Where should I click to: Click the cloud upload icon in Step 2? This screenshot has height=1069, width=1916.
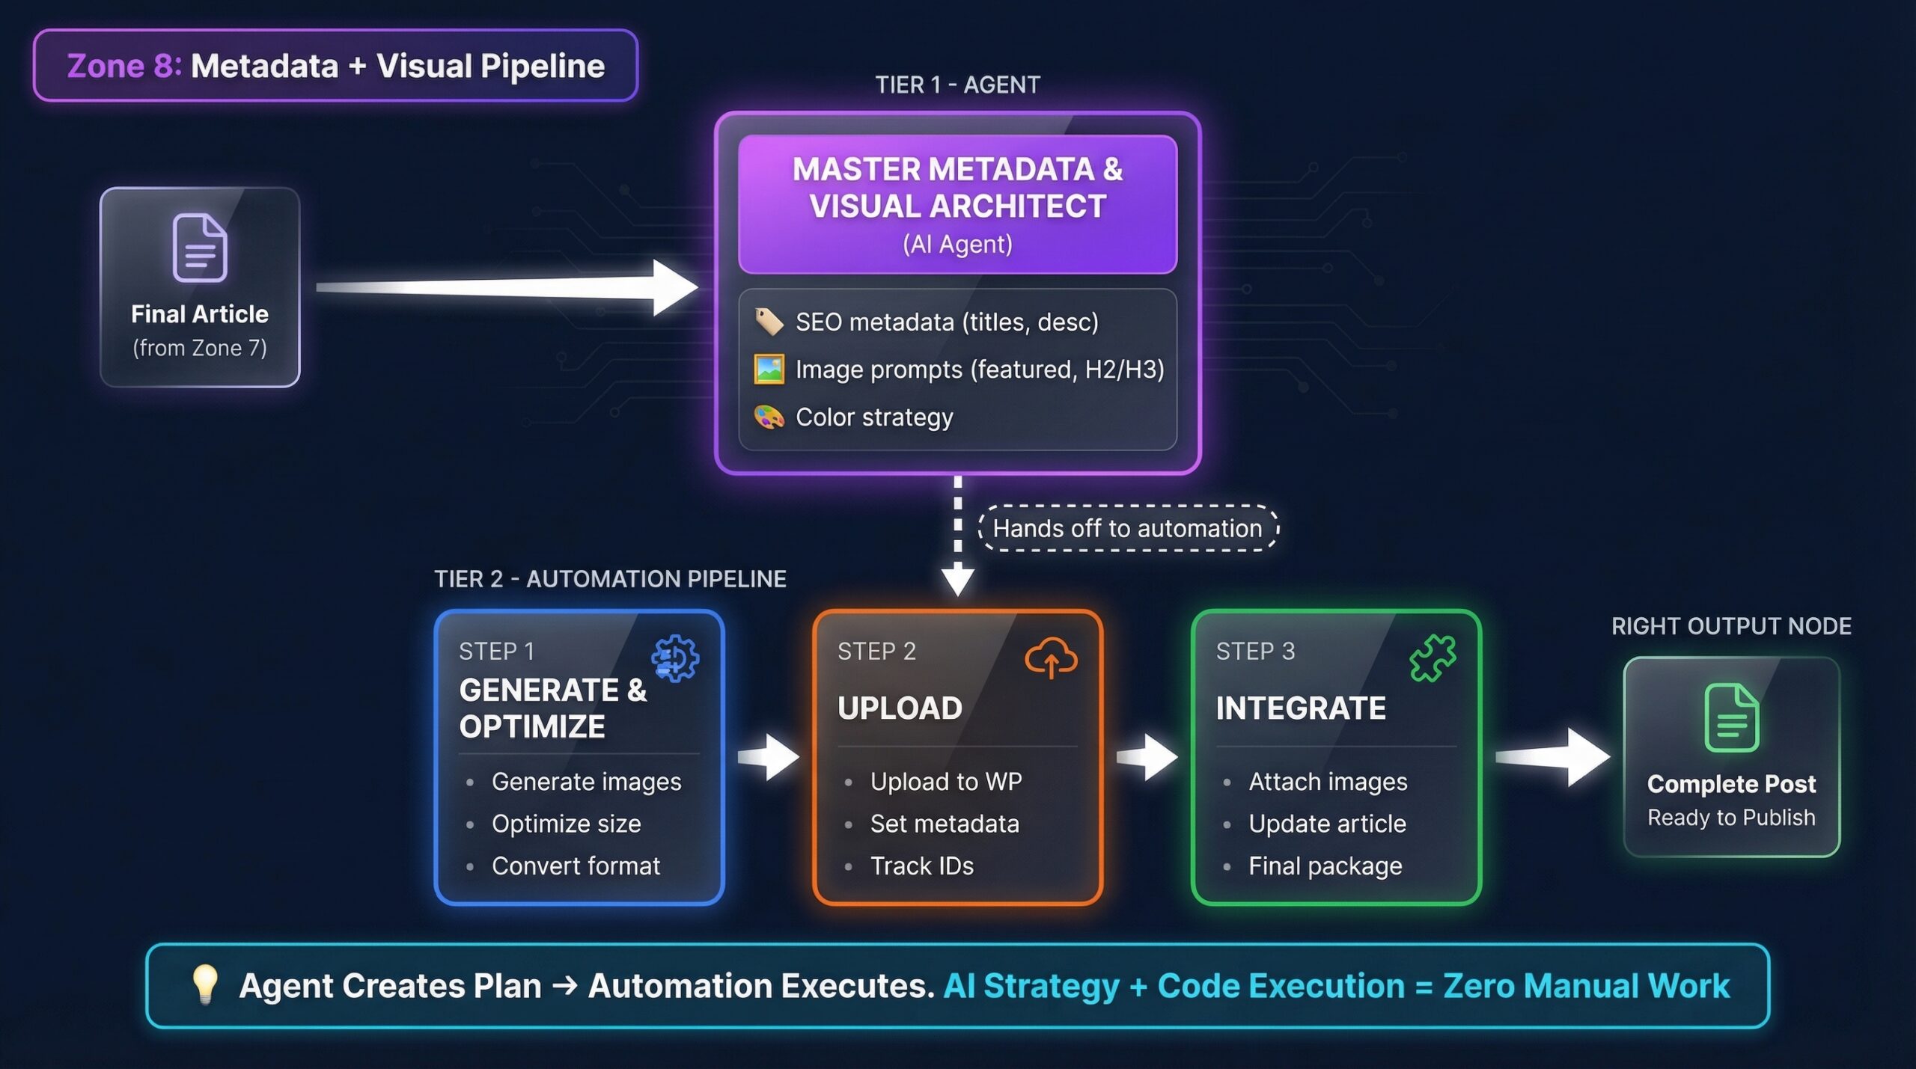coord(1051,658)
